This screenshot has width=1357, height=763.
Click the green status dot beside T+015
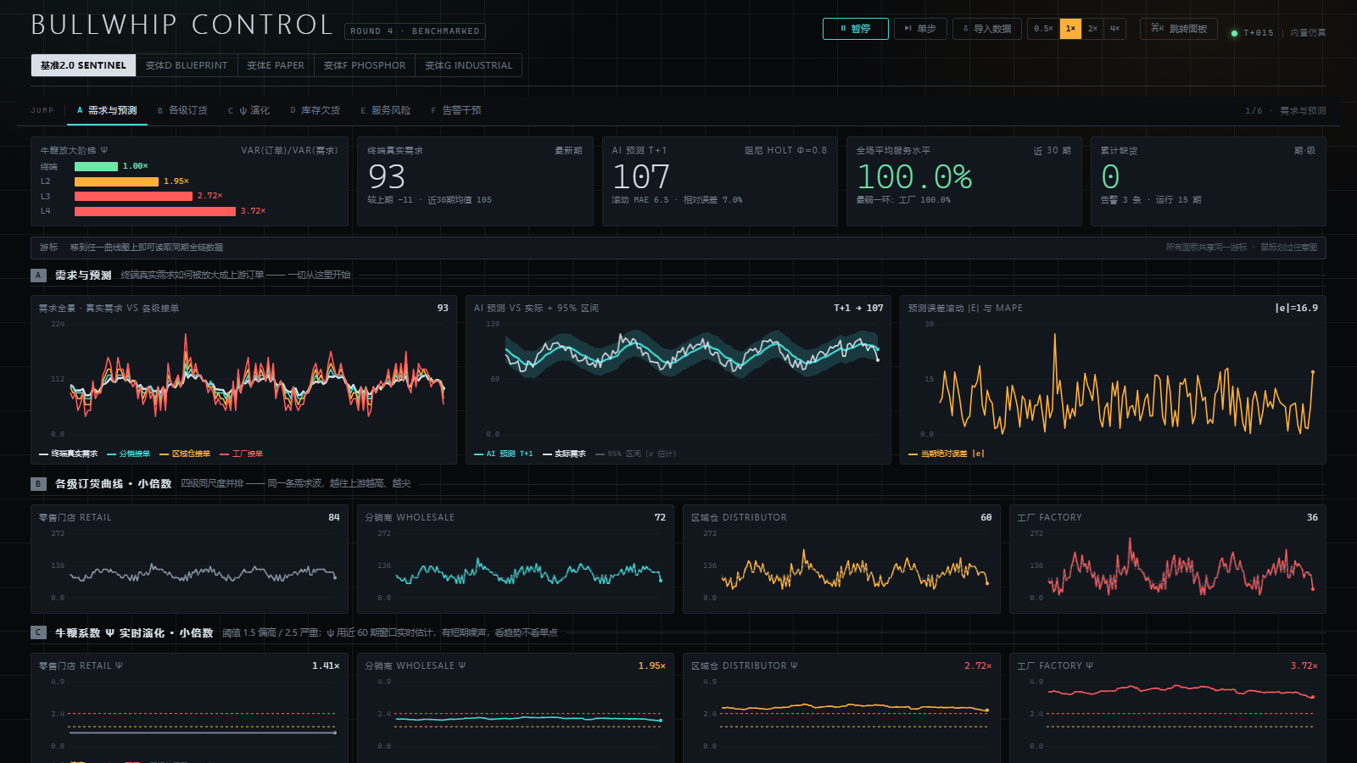click(x=1234, y=33)
